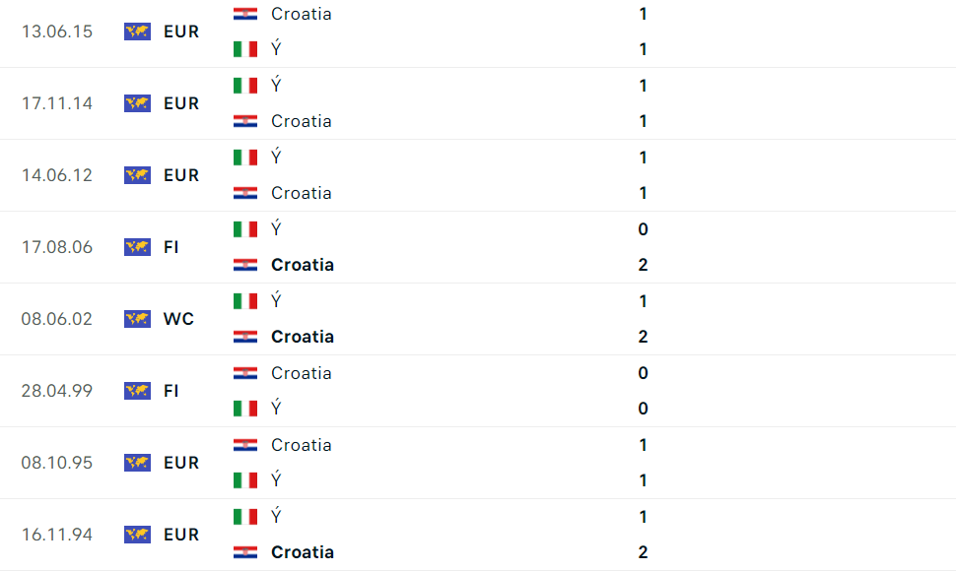
Task: Select the FI competition label dated 17.08.06
Action: pos(171,247)
